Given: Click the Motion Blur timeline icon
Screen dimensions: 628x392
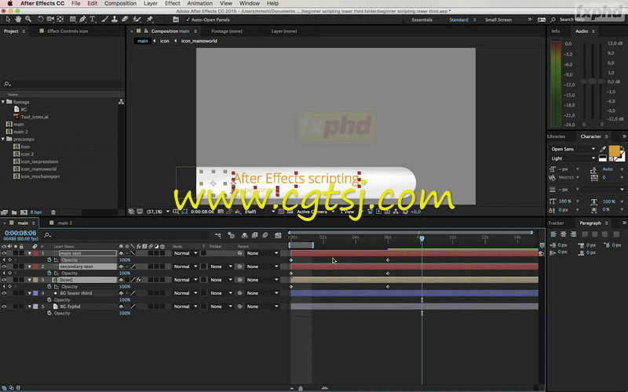Looking at the screenshot, I should pyautogui.click(x=265, y=235).
